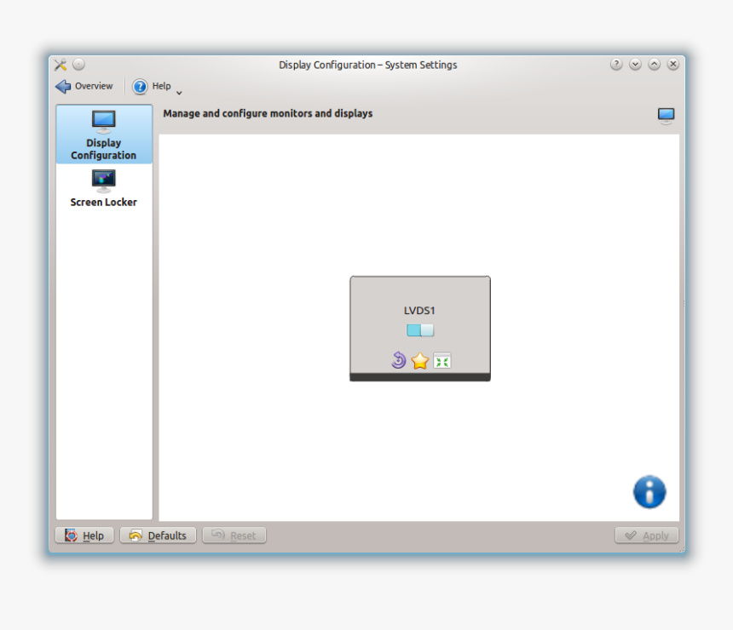Click the wrench icon in the titlebar

59,64
